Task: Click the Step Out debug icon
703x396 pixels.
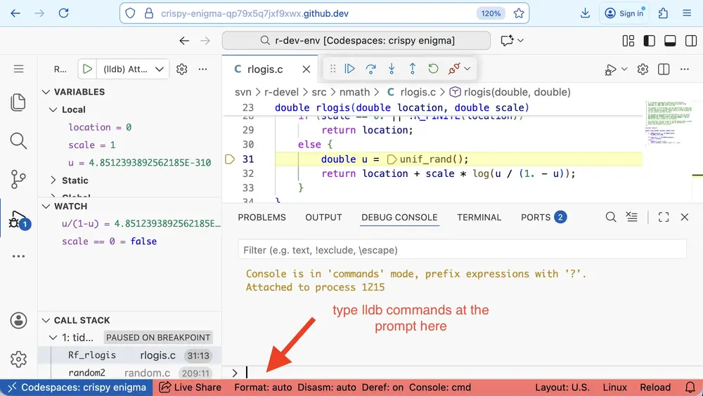Action: pyautogui.click(x=413, y=69)
